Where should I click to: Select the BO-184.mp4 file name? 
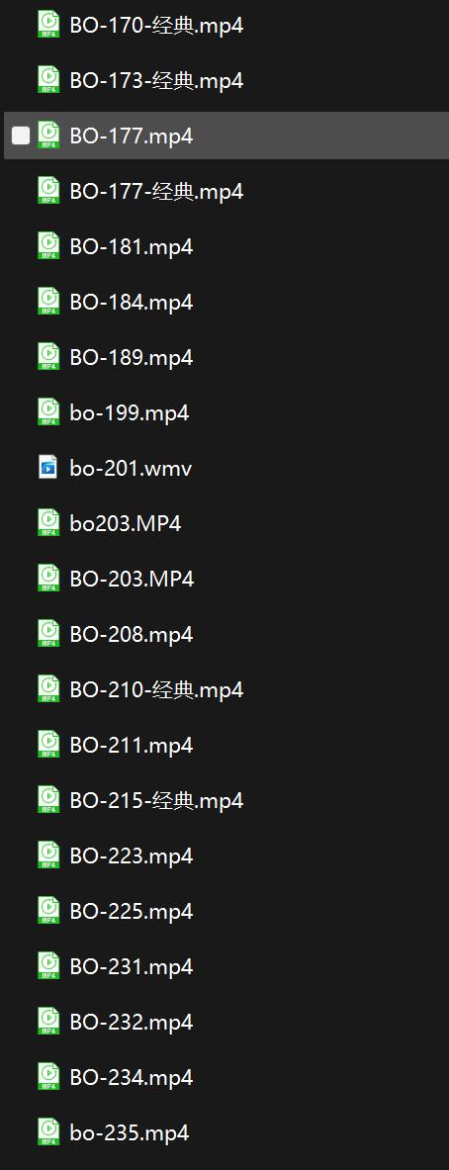pyautogui.click(x=132, y=303)
